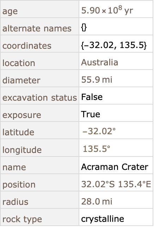The height and width of the screenshot is (237, 154).
Task: Select the alternate names empty list value
Action: pos(84,28)
